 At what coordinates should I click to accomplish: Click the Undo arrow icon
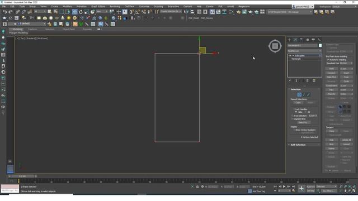point(4,12)
